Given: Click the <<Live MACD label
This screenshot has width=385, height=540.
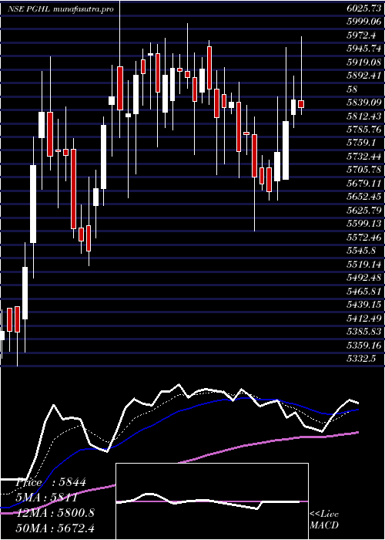Looking at the screenshot, I should tap(324, 520).
